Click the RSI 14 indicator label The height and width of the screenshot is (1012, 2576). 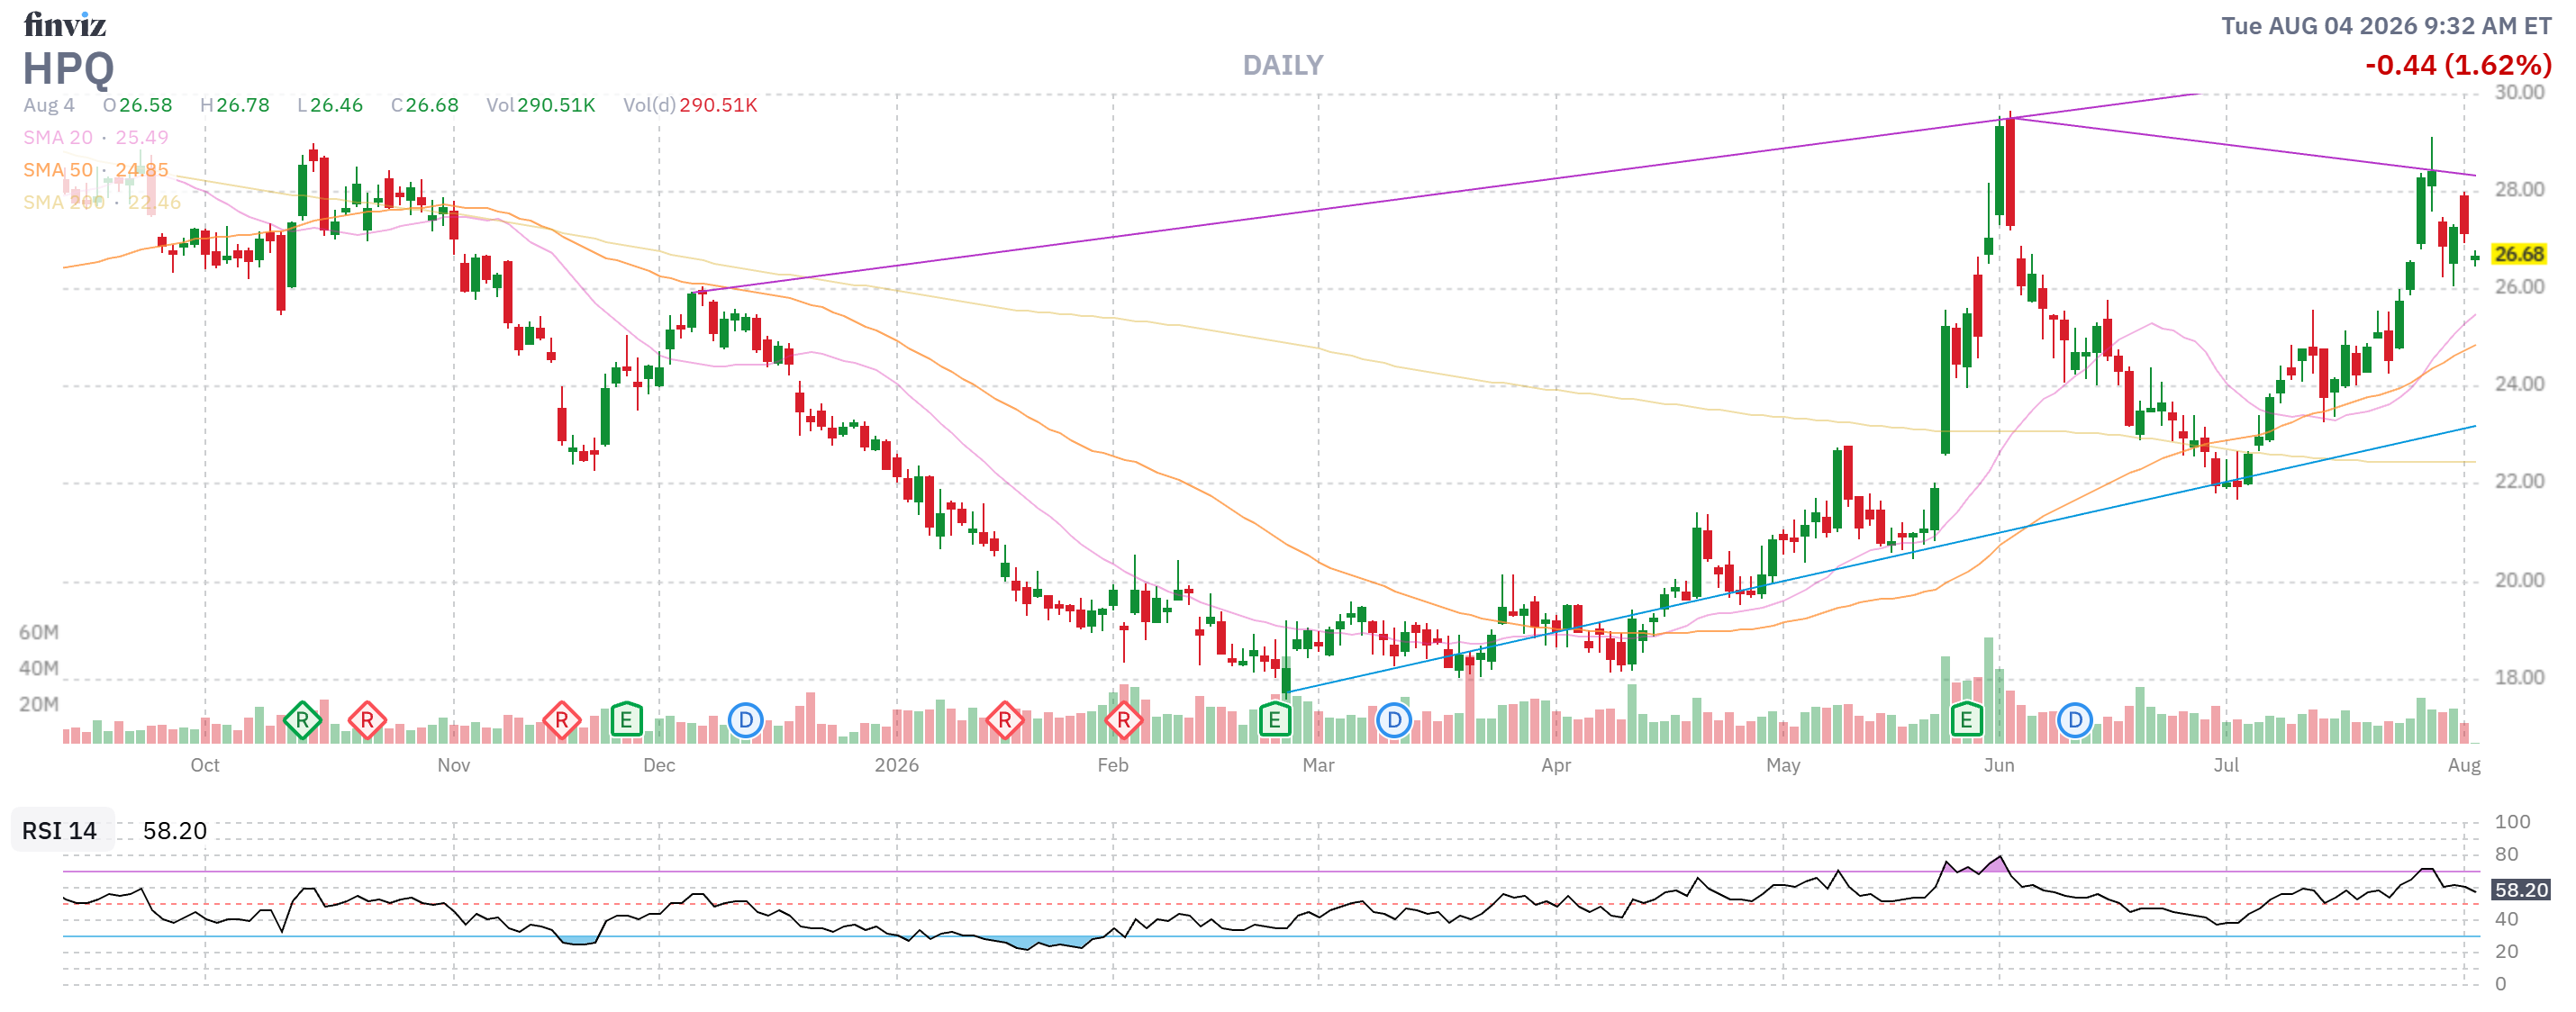tap(59, 831)
